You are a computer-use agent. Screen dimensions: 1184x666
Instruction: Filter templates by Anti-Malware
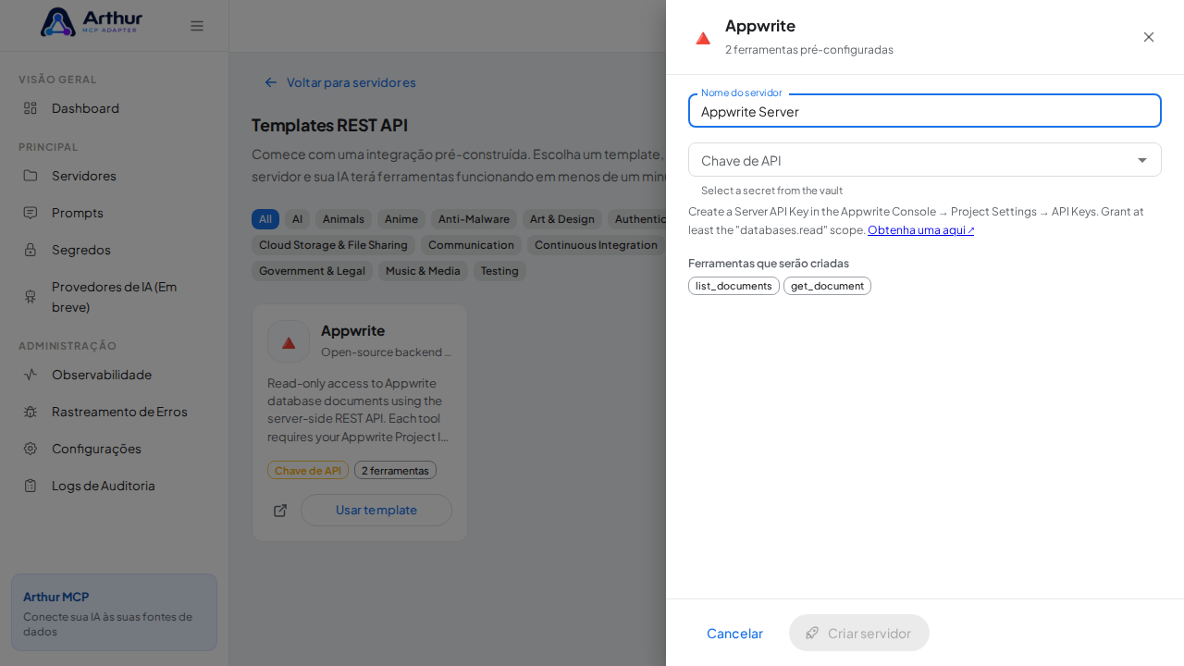[474, 219]
